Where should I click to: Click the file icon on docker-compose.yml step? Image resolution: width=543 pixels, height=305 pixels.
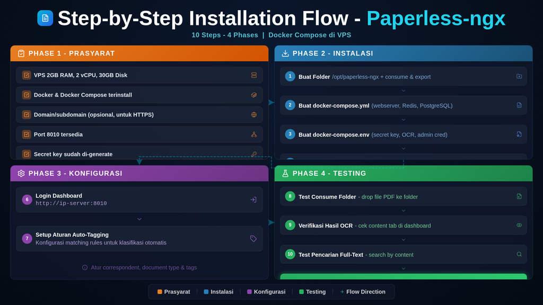pyautogui.click(x=519, y=105)
